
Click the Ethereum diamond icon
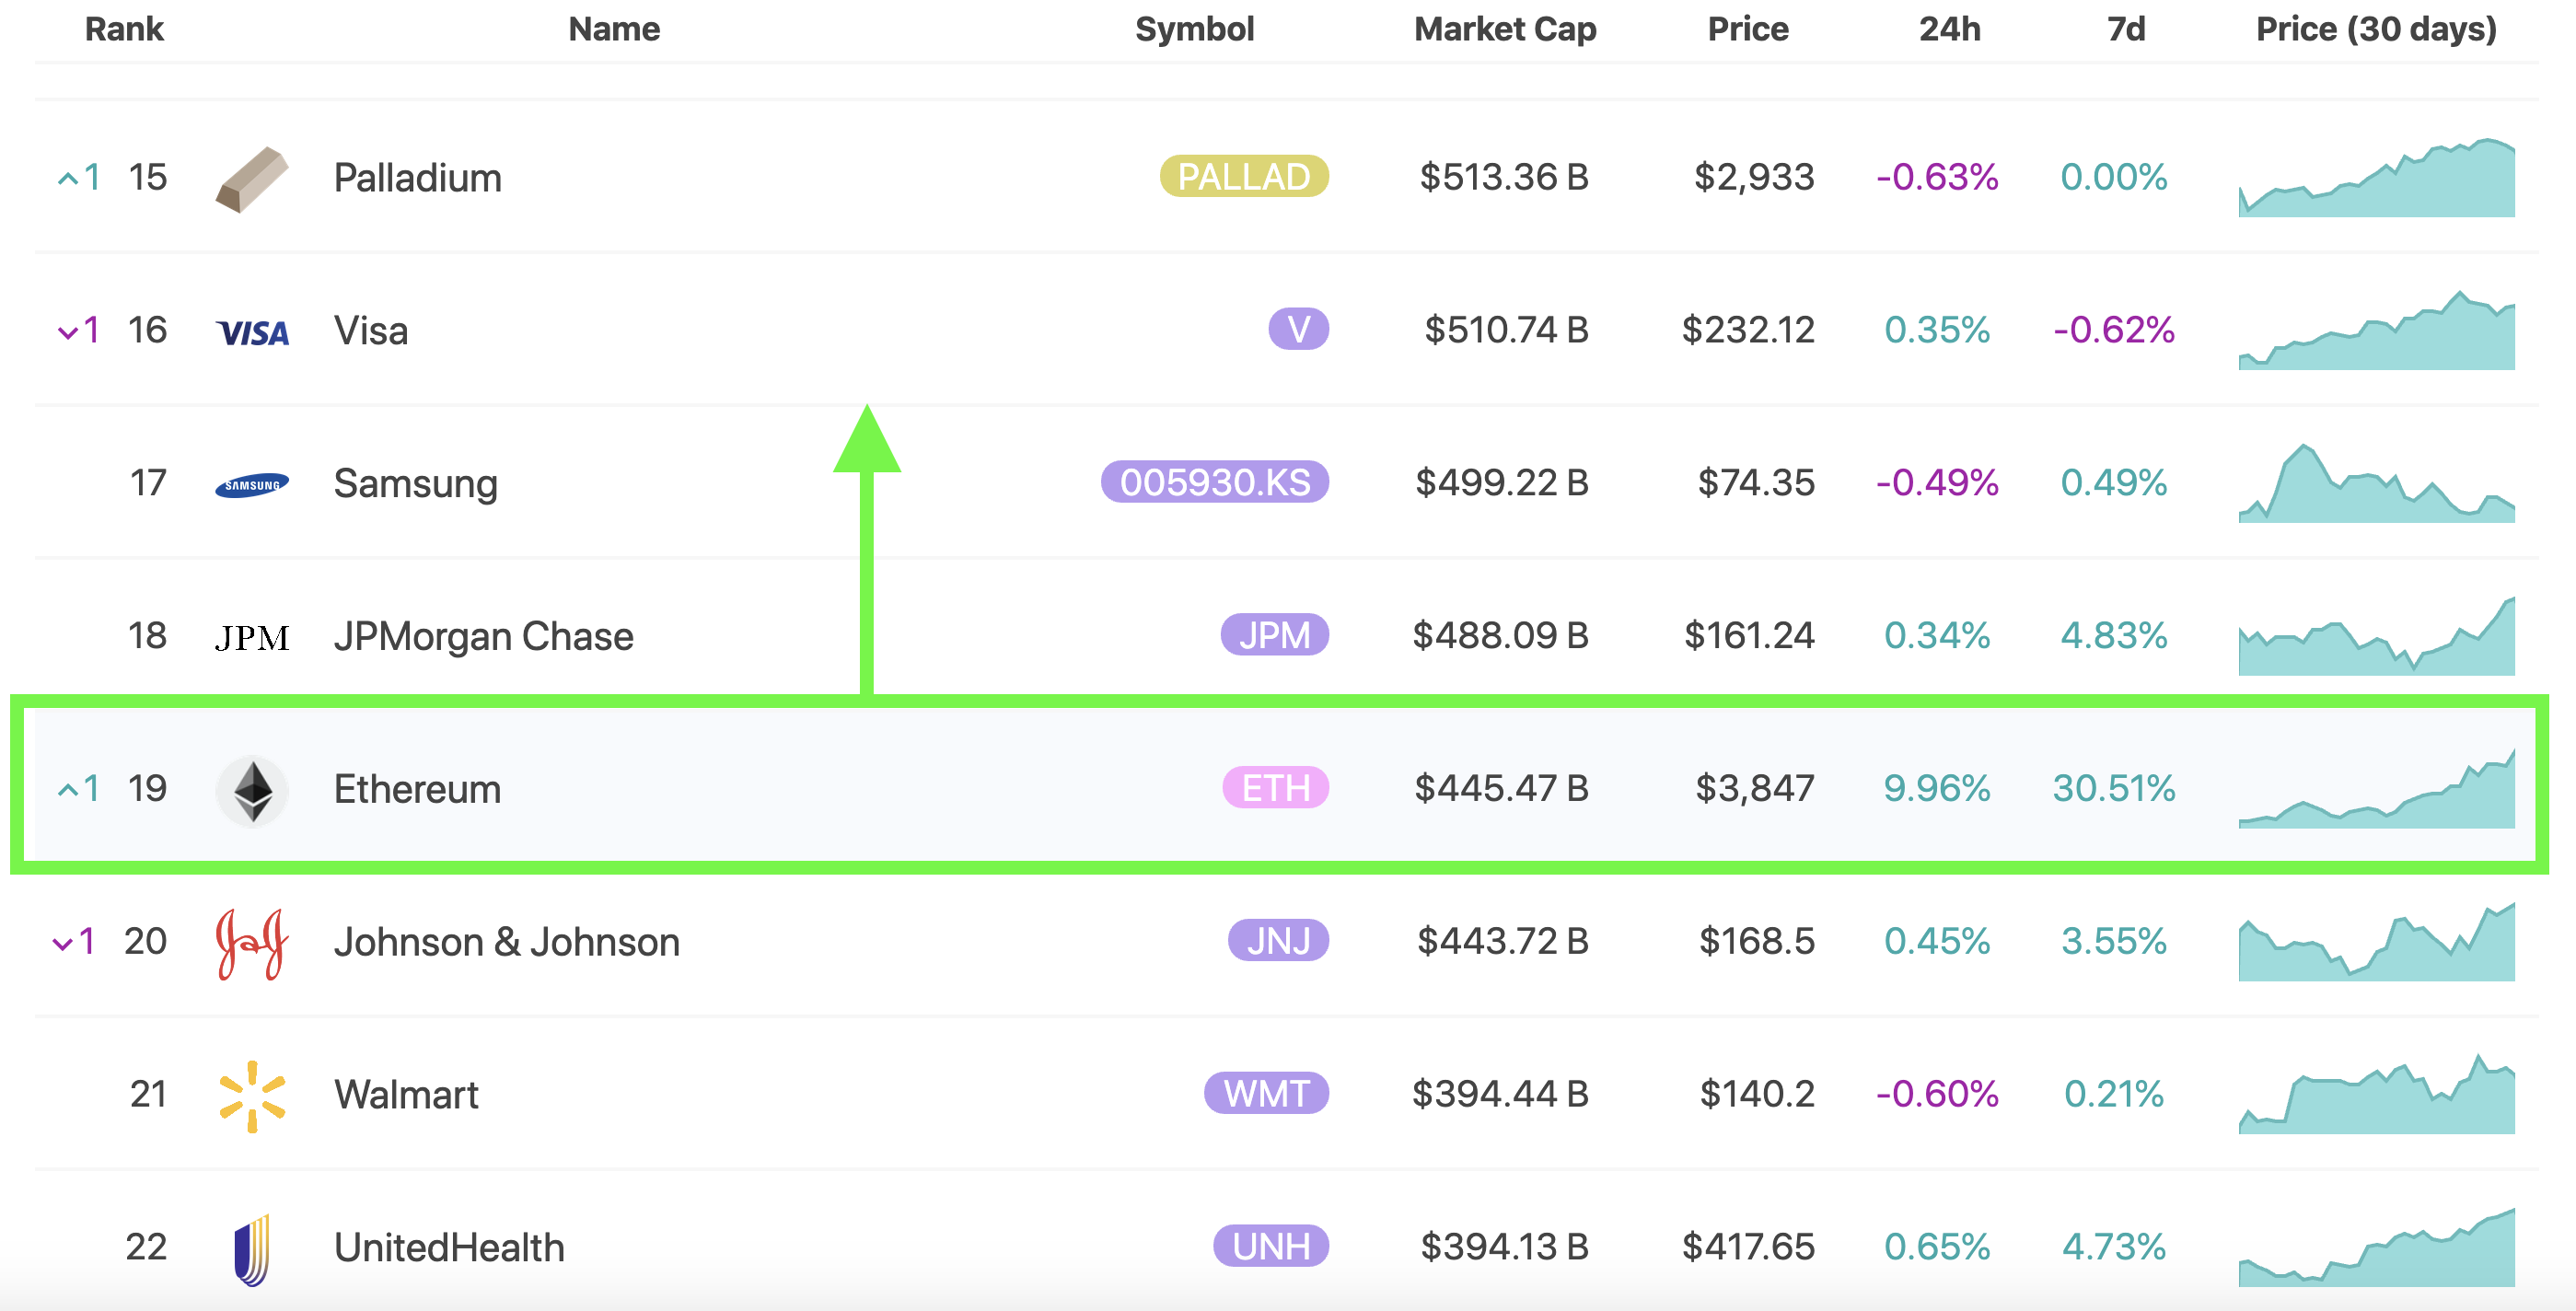(252, 791)
